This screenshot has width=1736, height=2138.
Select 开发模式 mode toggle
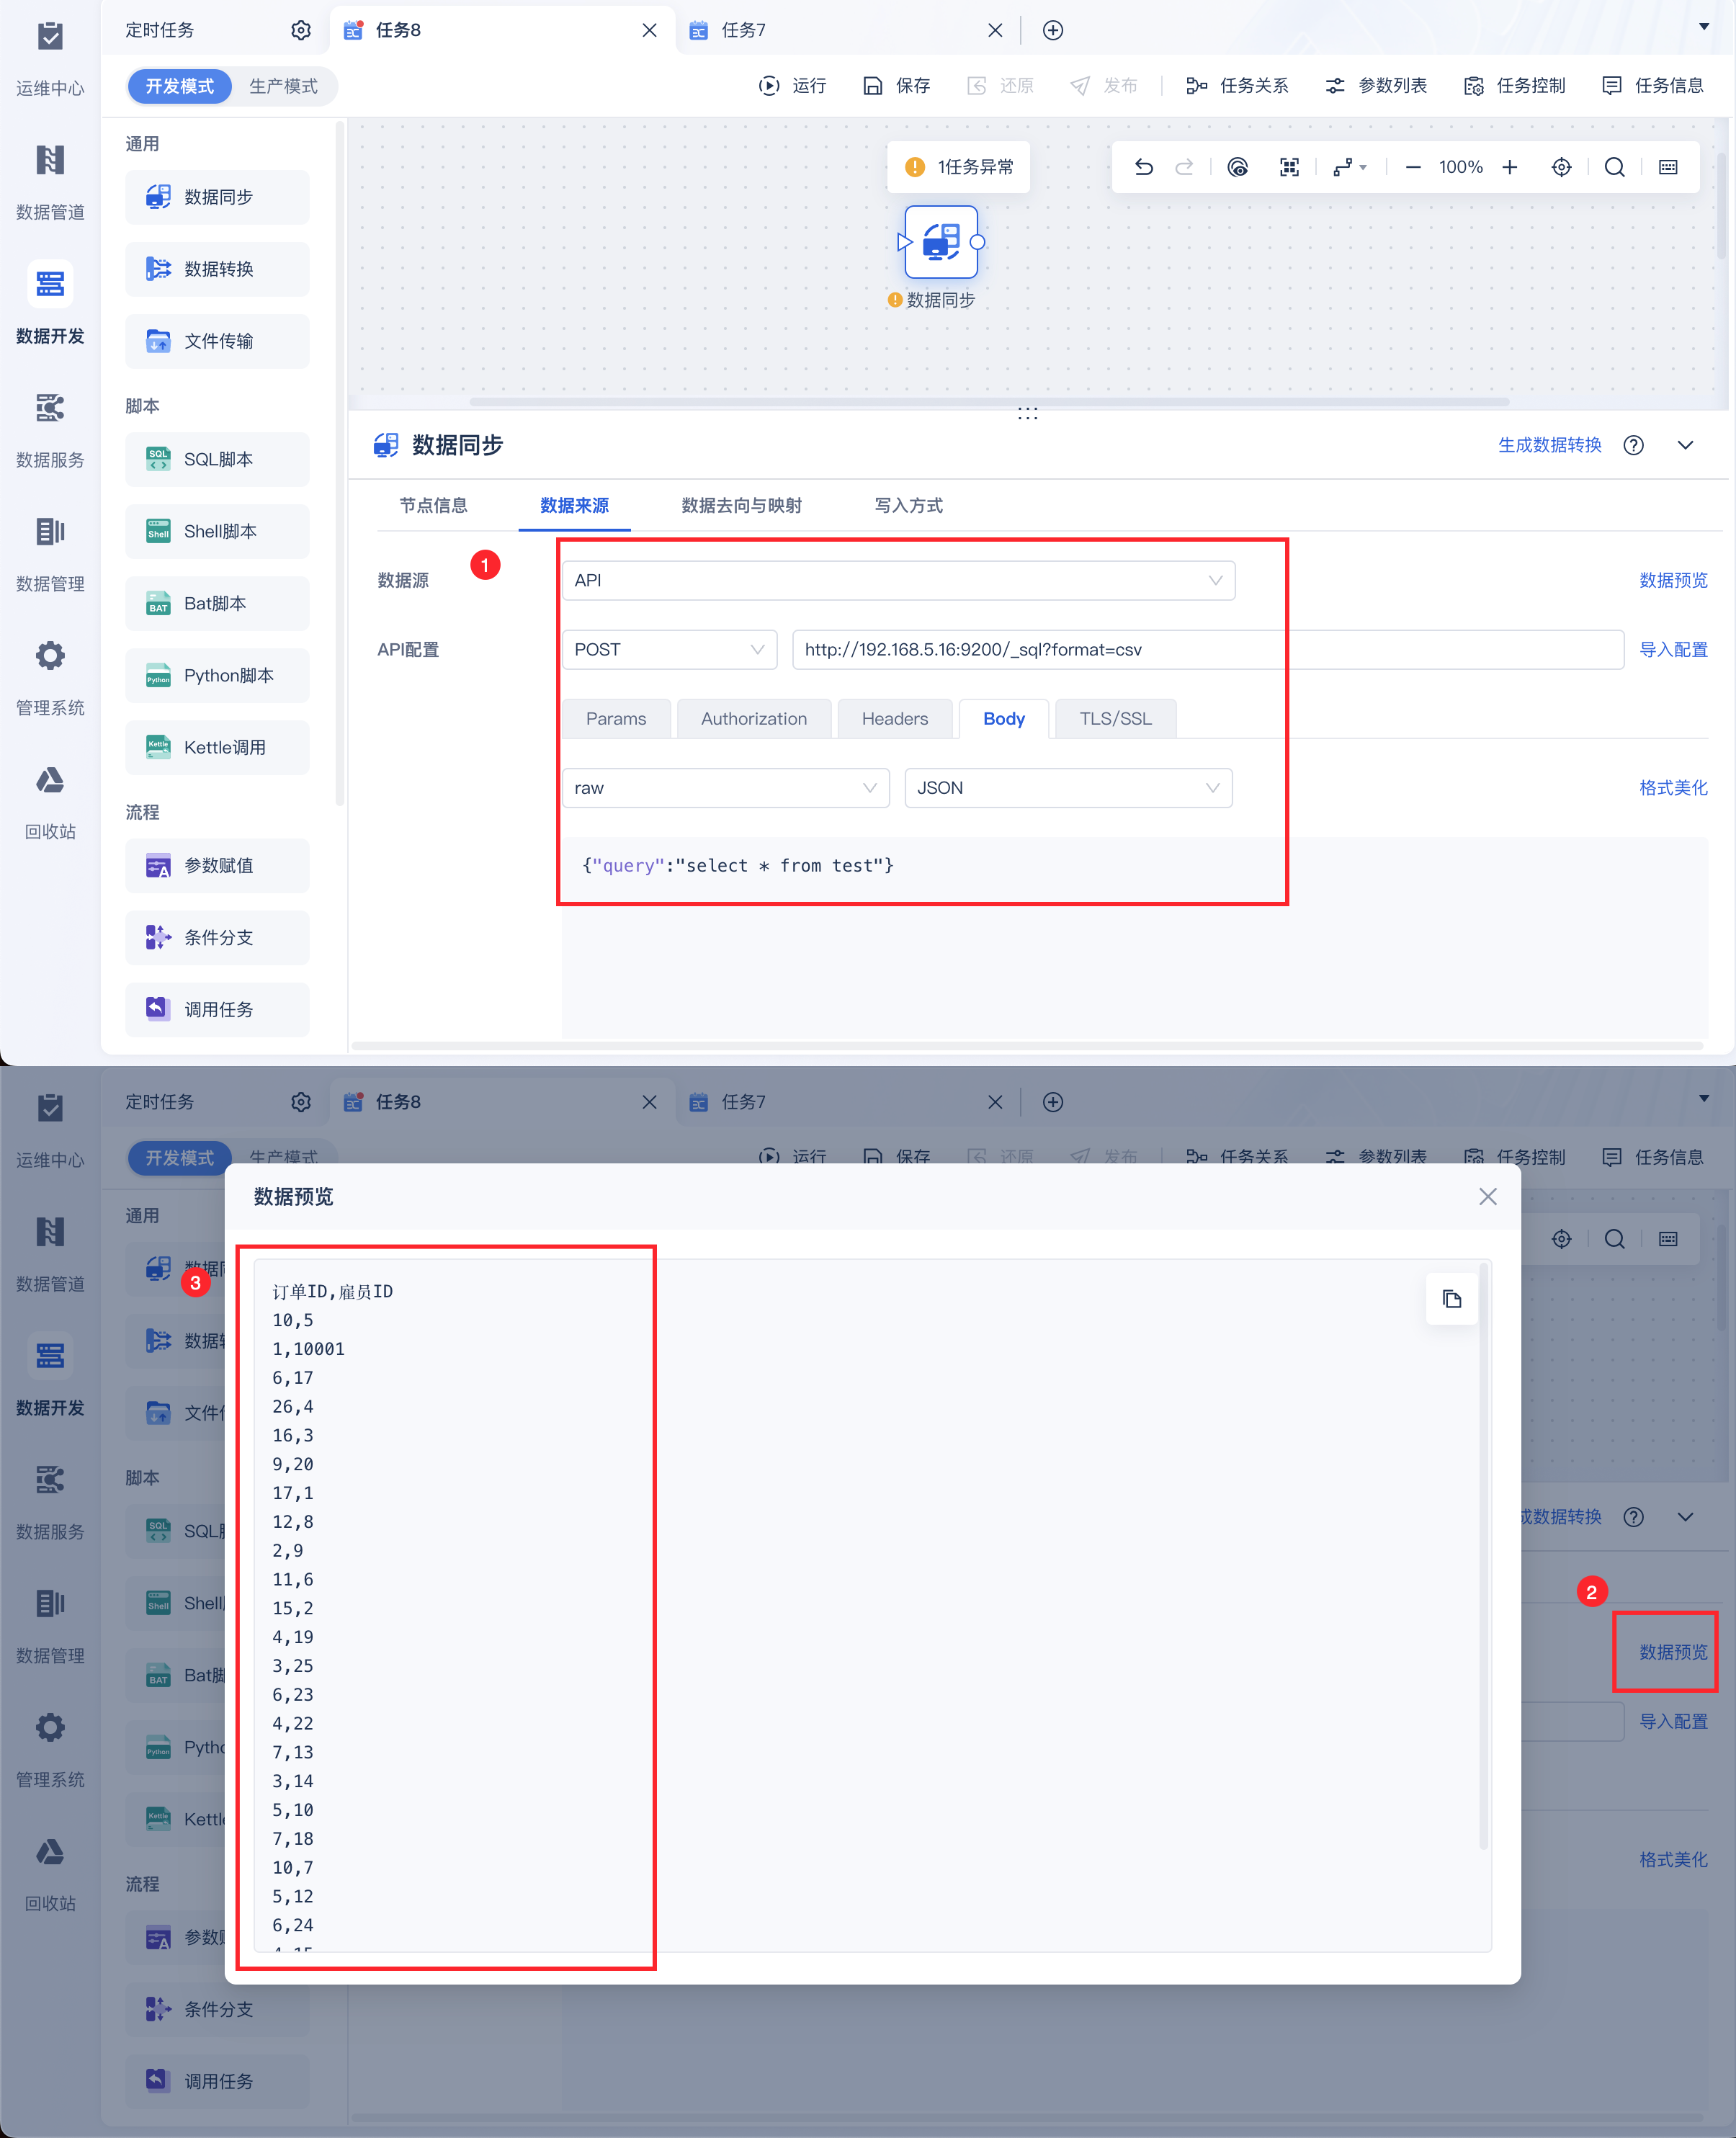(180, 86)
